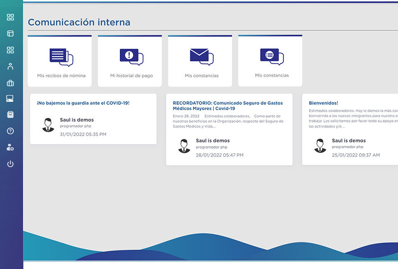This screenshot has height=269, width=398.
Task: Click the power logout icon
Action: tap(10, 164)
